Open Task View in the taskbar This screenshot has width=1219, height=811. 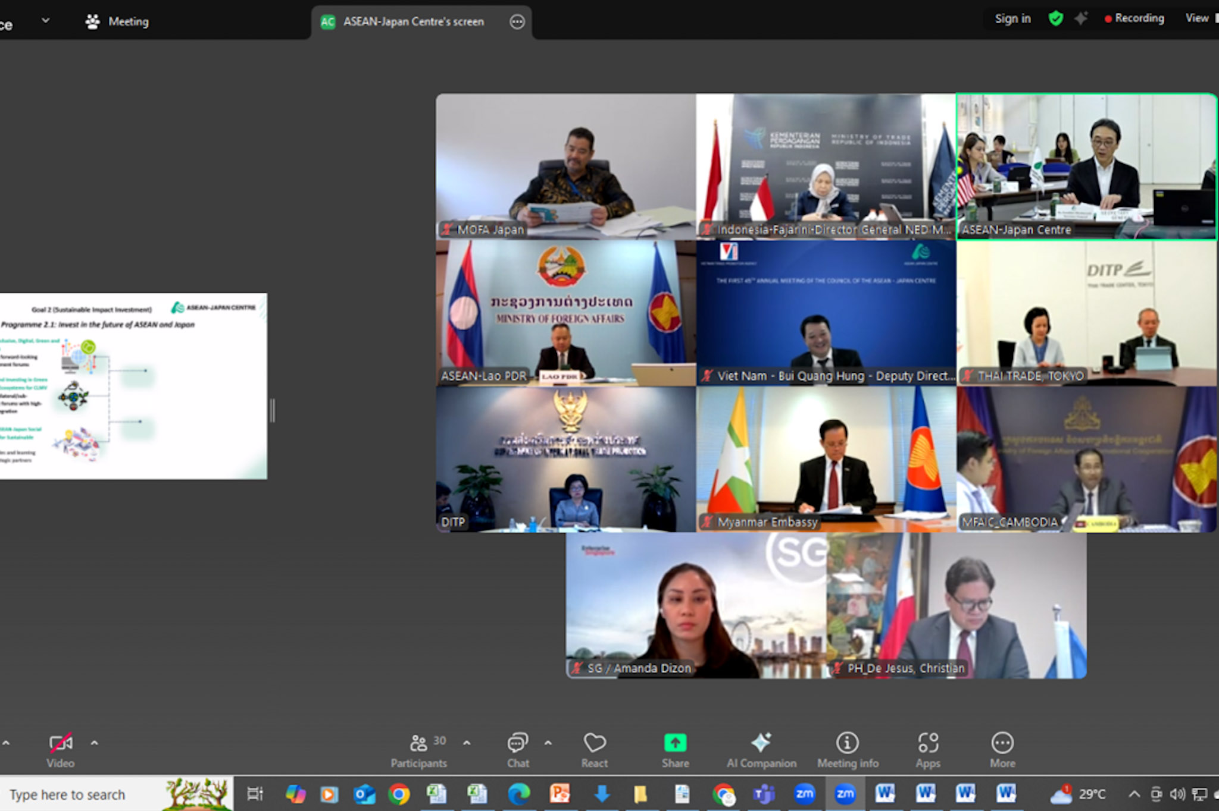(x=255, y=794)
